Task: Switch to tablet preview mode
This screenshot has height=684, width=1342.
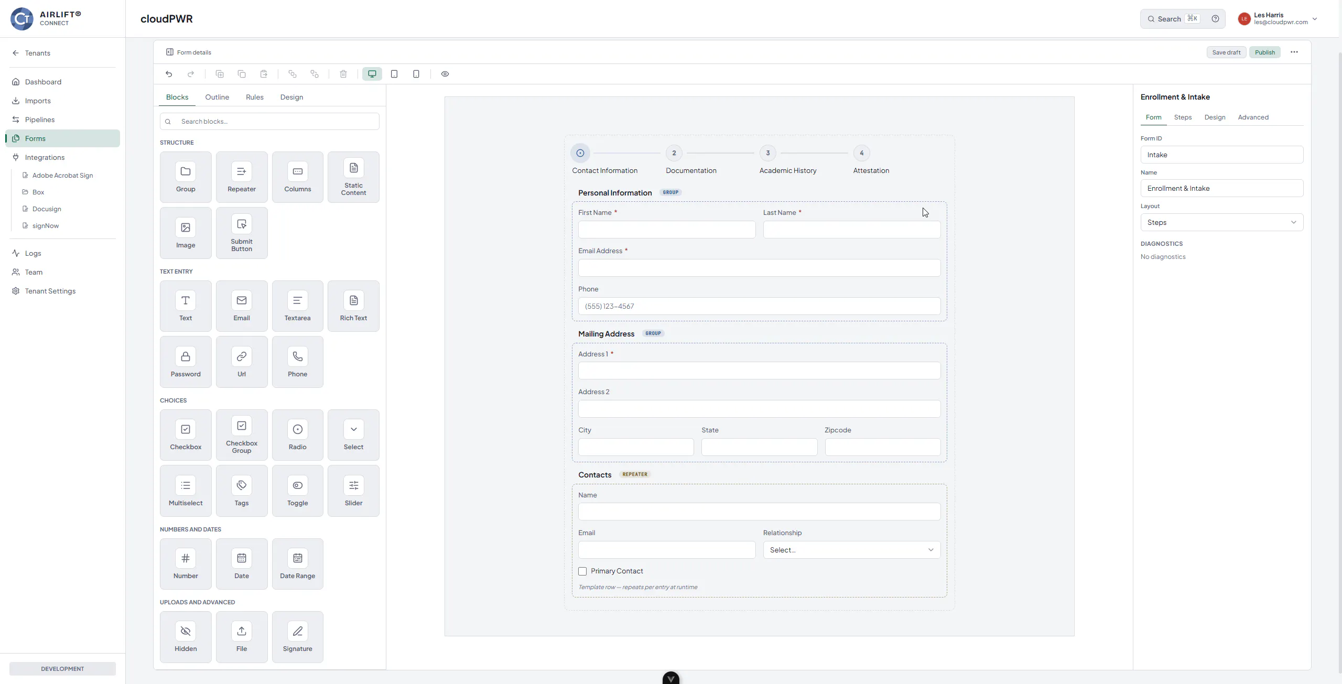Action: pyautogui.click(x=394, y=74)
